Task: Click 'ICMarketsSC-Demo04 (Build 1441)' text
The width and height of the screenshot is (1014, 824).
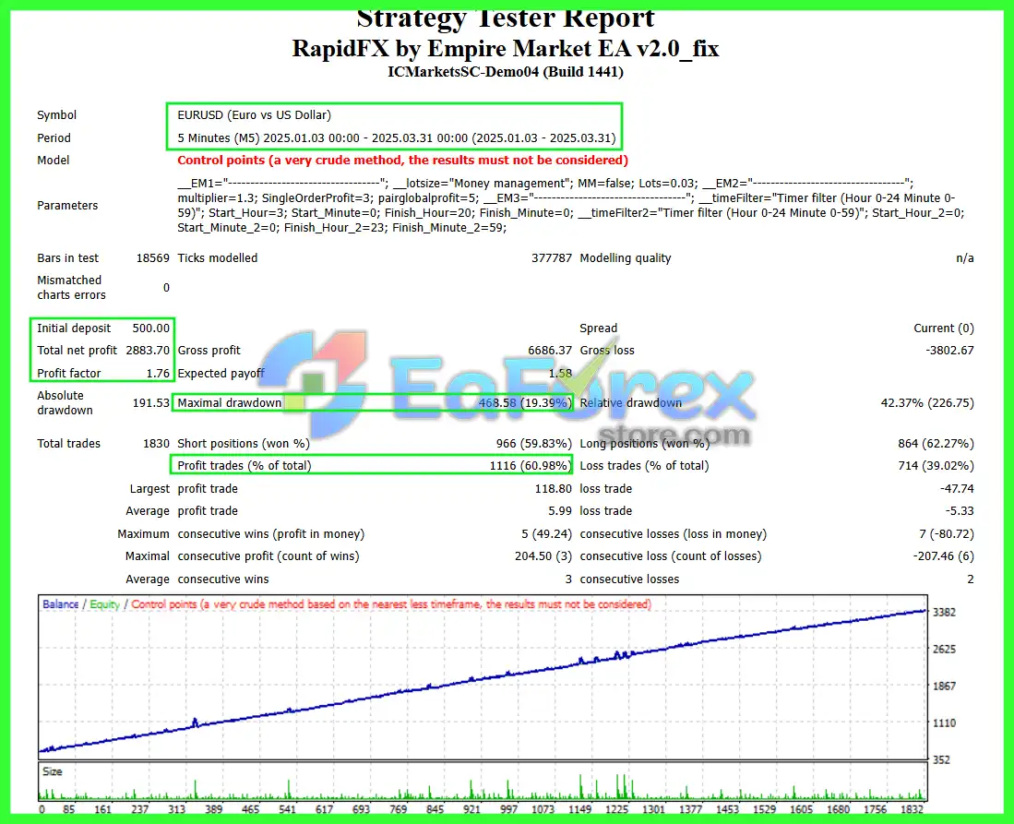Action: click(506, 72)
